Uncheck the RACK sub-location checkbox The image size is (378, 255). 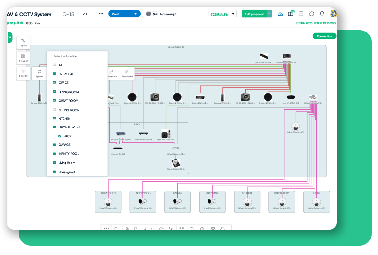60,136
